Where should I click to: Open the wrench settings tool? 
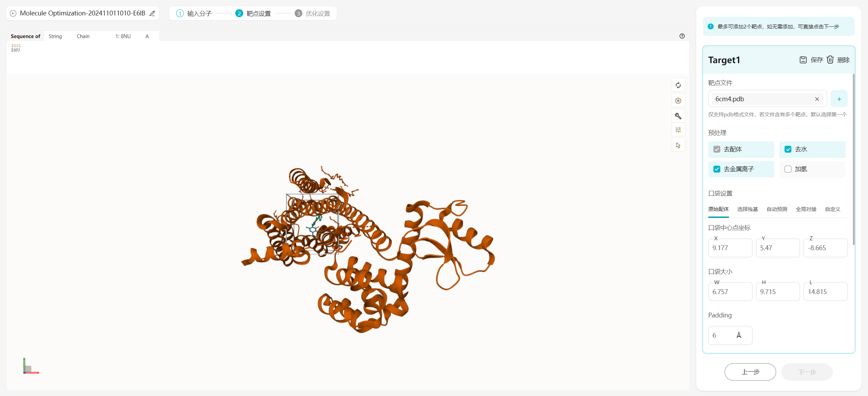tap(678, 116)
